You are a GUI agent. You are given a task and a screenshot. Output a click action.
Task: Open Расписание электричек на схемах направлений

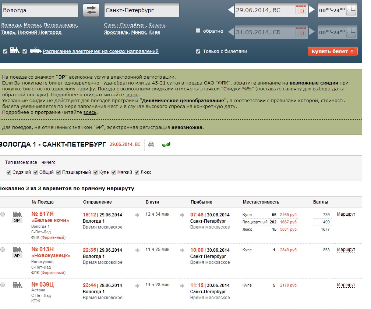pos(100,51)
